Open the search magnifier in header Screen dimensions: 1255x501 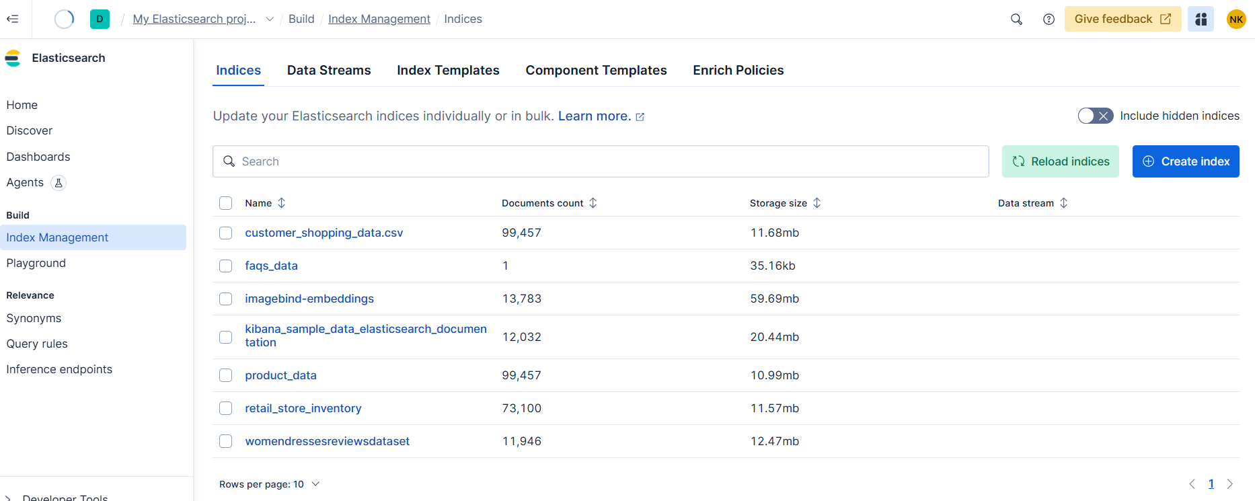click(1016, 20)
